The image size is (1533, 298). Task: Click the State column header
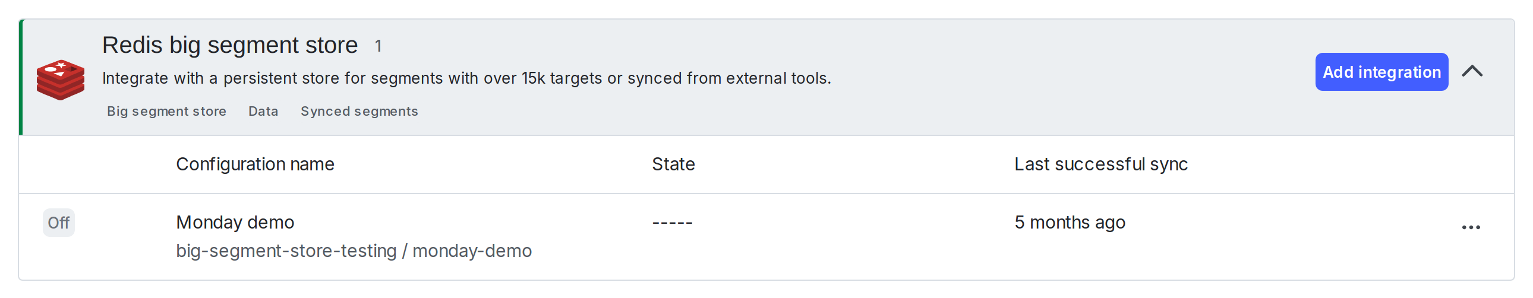[x=673, y=164]
